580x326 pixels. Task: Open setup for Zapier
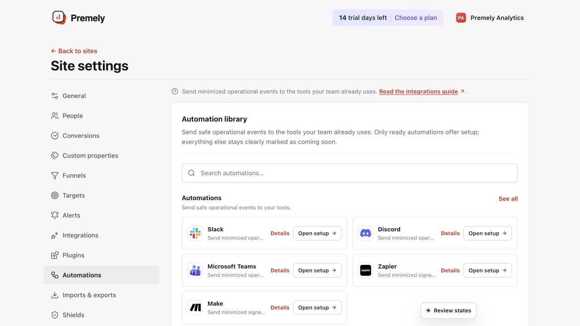[488, 270]
